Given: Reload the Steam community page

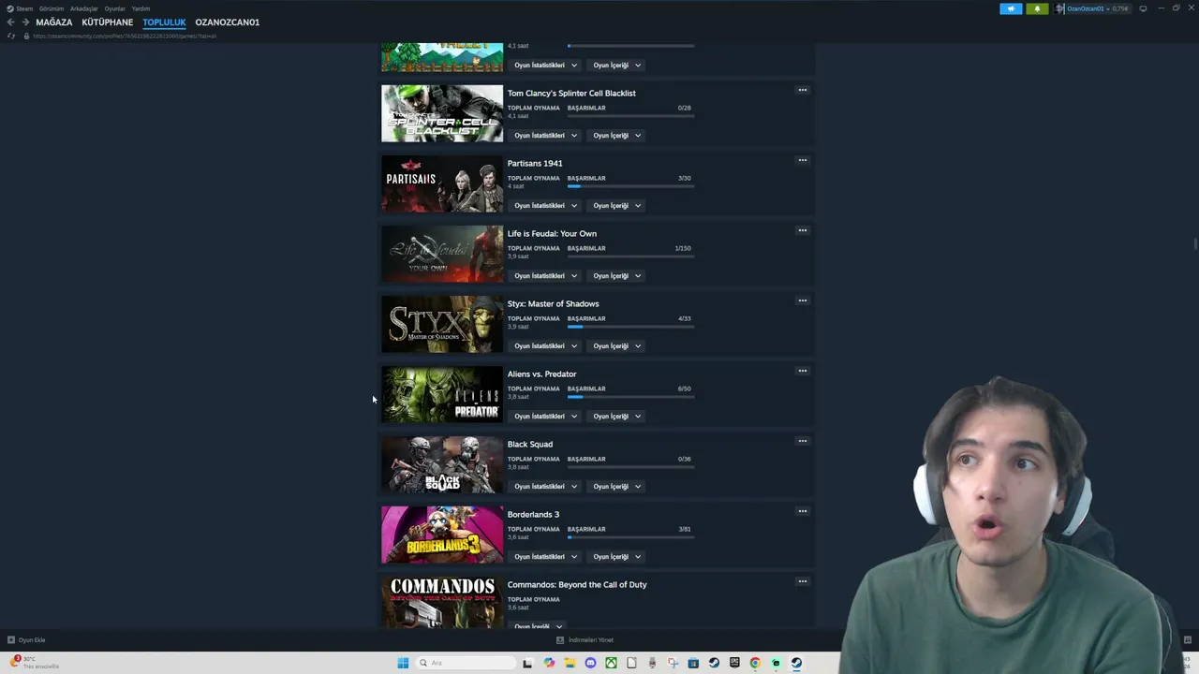Looking at the screenshot, I should coord(11,36).
